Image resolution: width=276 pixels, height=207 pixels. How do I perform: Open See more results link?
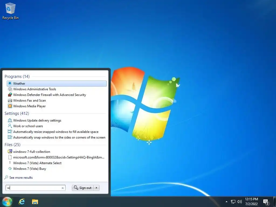click(21, 178)
